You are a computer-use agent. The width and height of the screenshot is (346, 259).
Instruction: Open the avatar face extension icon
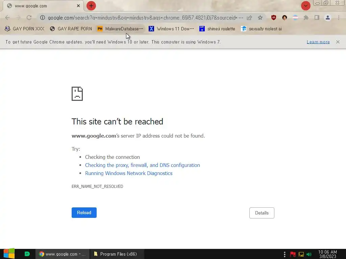285,18
